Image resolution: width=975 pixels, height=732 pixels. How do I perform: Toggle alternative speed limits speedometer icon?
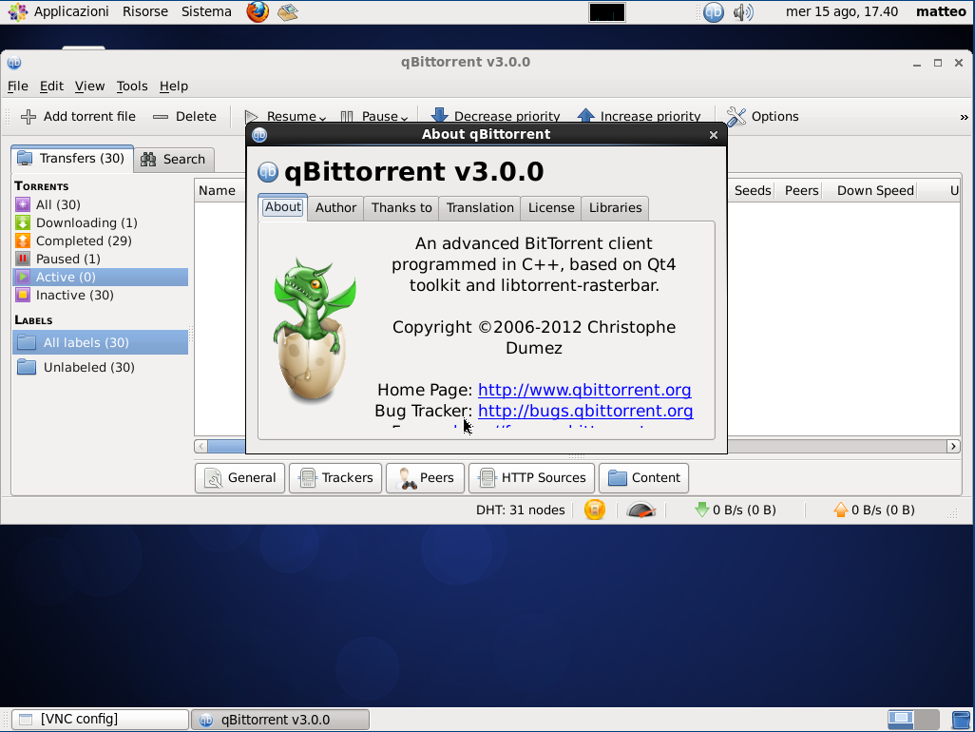641,510
